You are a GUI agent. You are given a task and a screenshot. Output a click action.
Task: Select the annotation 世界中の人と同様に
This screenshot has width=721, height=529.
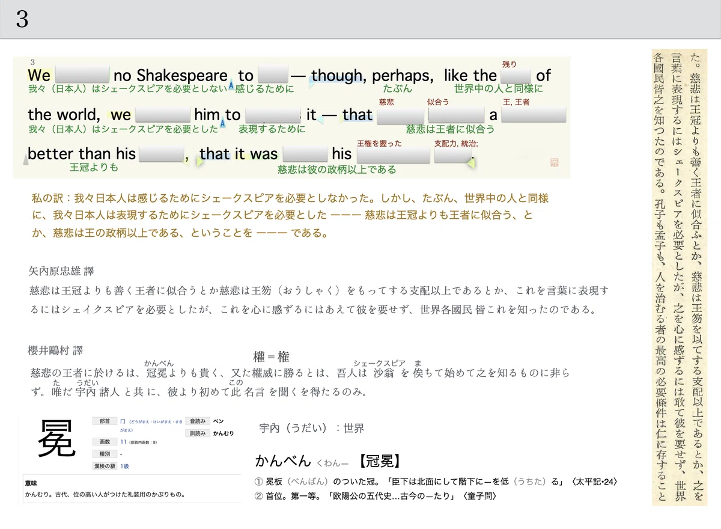coord(498,89)
